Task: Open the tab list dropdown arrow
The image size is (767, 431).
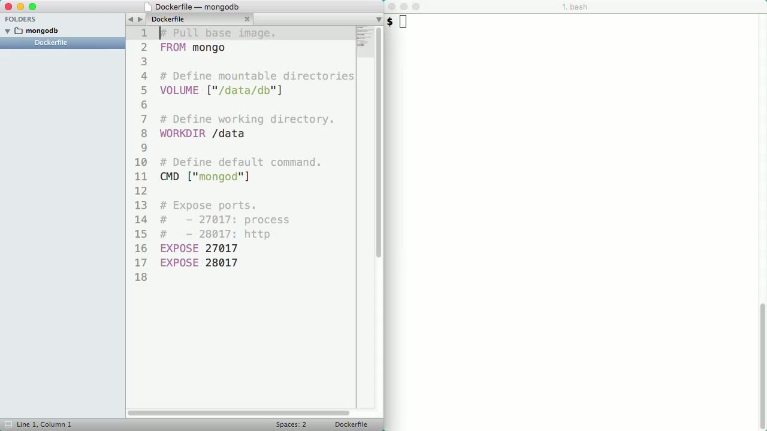Action: [x=379, y=20]
